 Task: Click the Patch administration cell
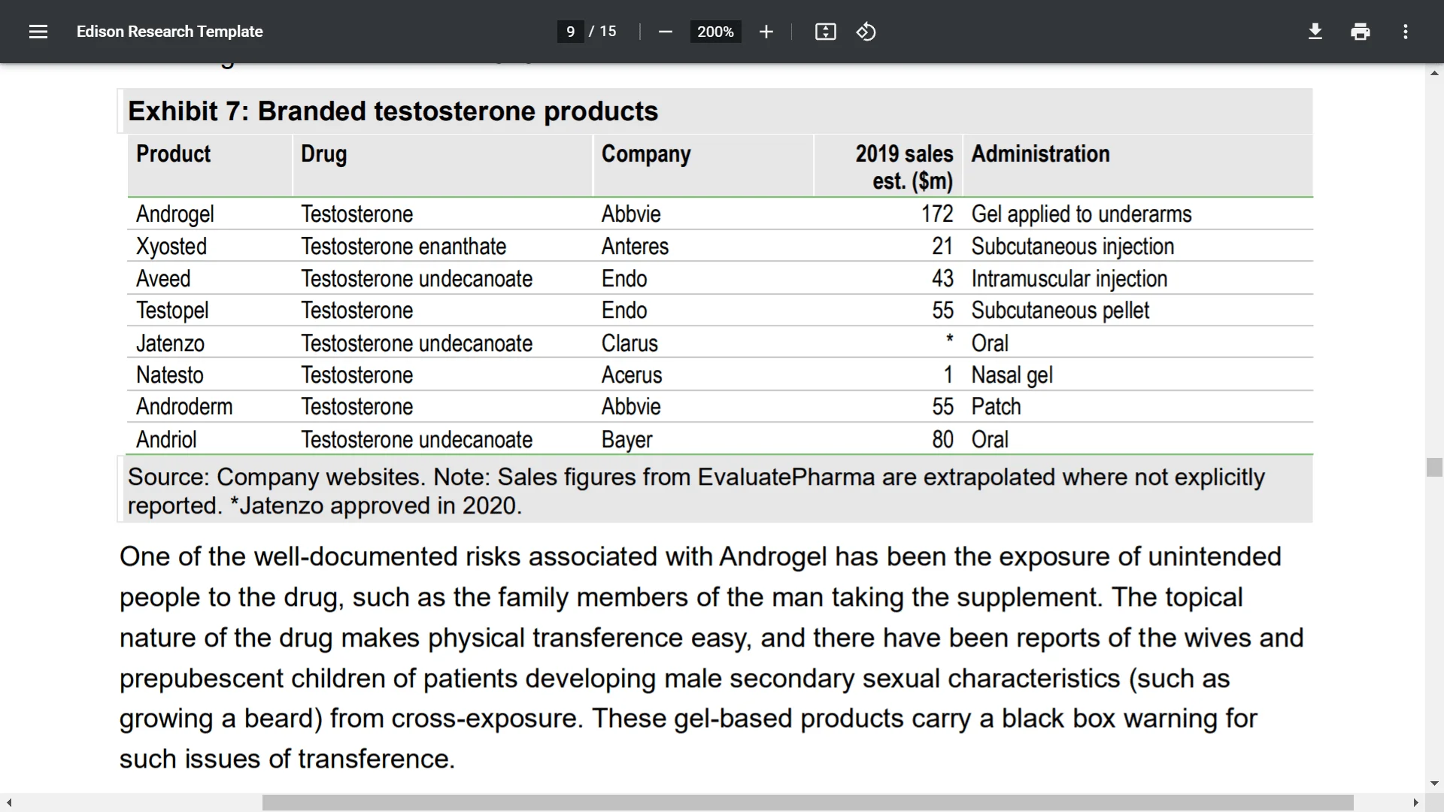point(996,407)
